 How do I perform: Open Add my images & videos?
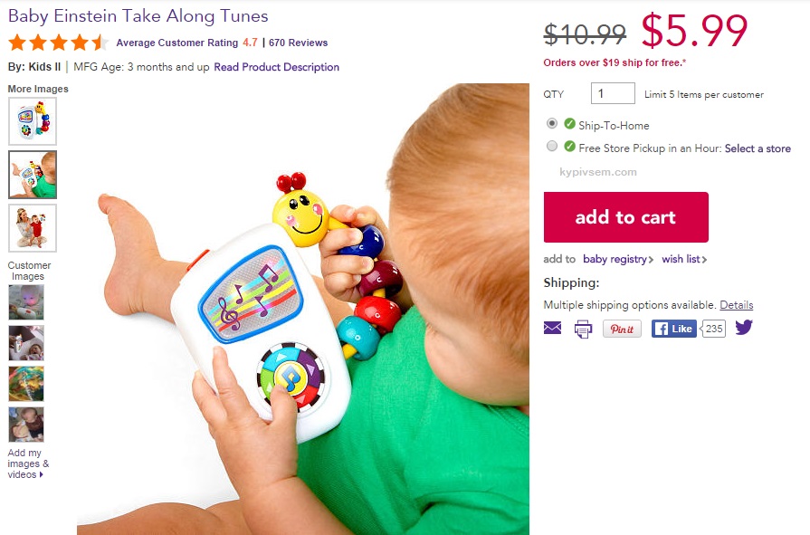pos(28,463)
